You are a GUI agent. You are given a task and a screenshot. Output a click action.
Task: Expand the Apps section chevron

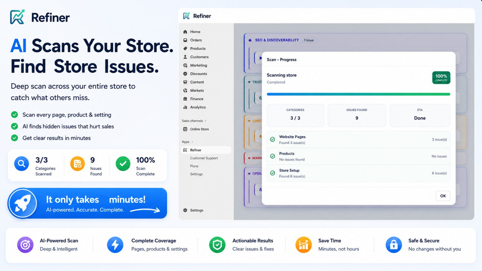click(192, 142)
